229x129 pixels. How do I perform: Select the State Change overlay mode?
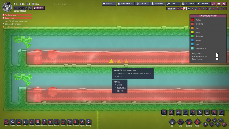click(x=217, y=59)
